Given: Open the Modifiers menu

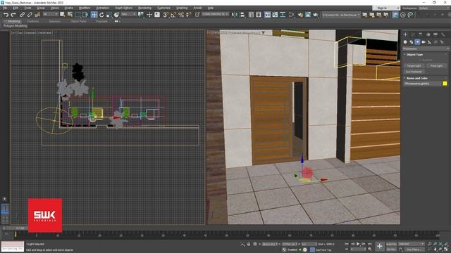Looking at the screenshot, I should (x=85, y=8).
